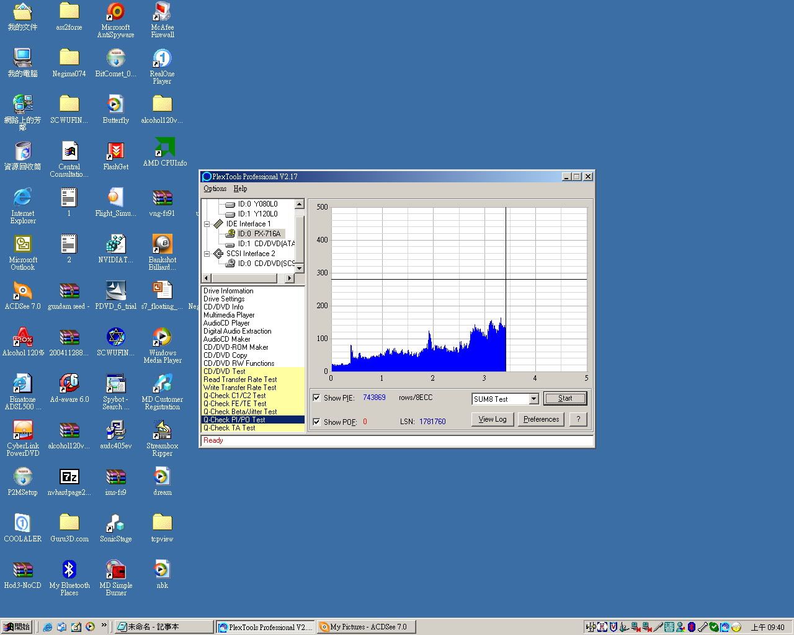Viewport: 794px width, 635px height.
Task: Open nvhardpage 7z archive icon
Action: [x=69, y=482]
